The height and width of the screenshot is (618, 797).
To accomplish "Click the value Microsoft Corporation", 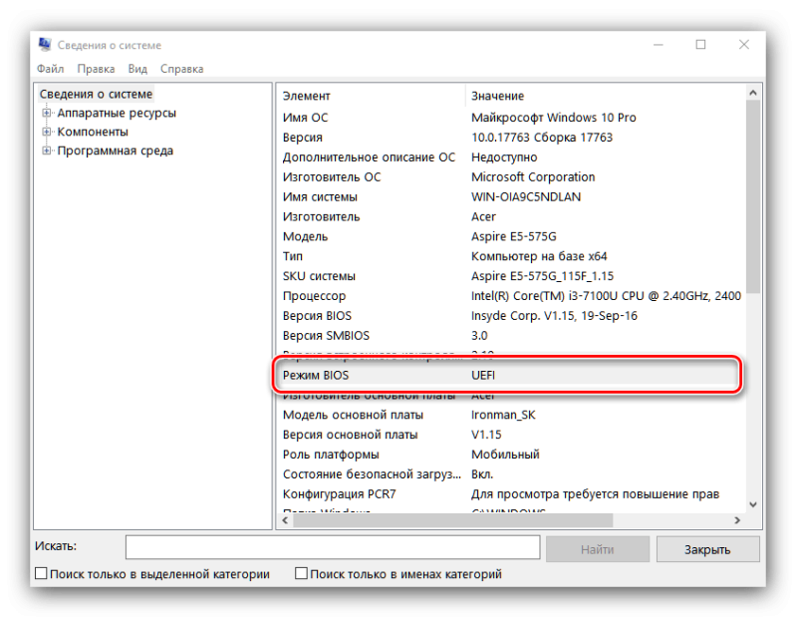I will 533,177.
